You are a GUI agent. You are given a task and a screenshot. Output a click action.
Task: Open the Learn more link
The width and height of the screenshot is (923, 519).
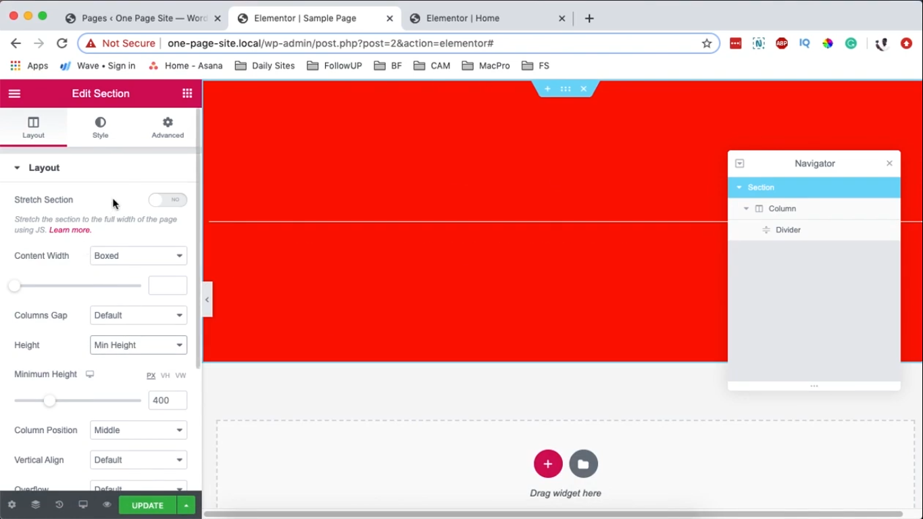pyautogui.click(x=70, y=230)
